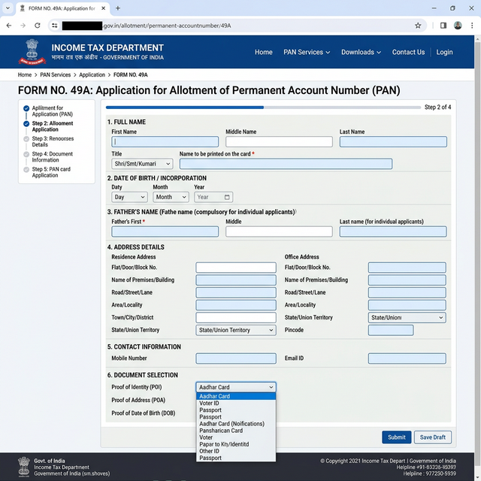Select Step 2: Allooment Application in sidebar

click(53, 126)
